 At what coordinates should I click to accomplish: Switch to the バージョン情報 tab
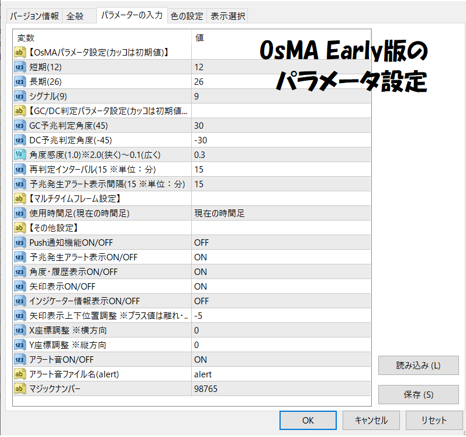(34, 16)
